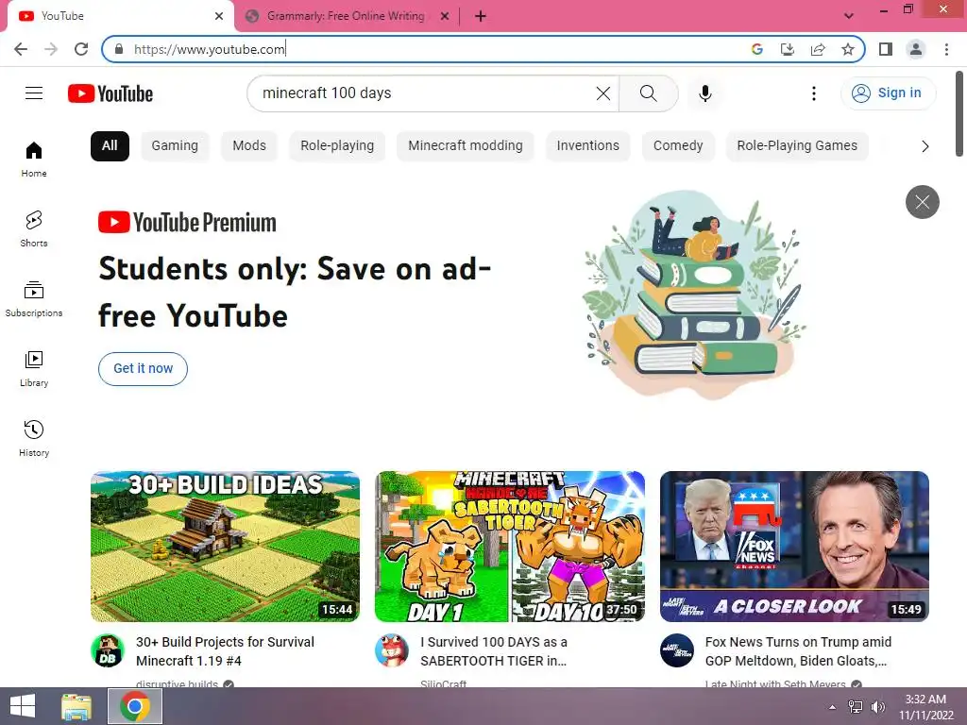Select the Role-Playing Games chip
Screen dimensions: 967x725
[x=797, y=146]
